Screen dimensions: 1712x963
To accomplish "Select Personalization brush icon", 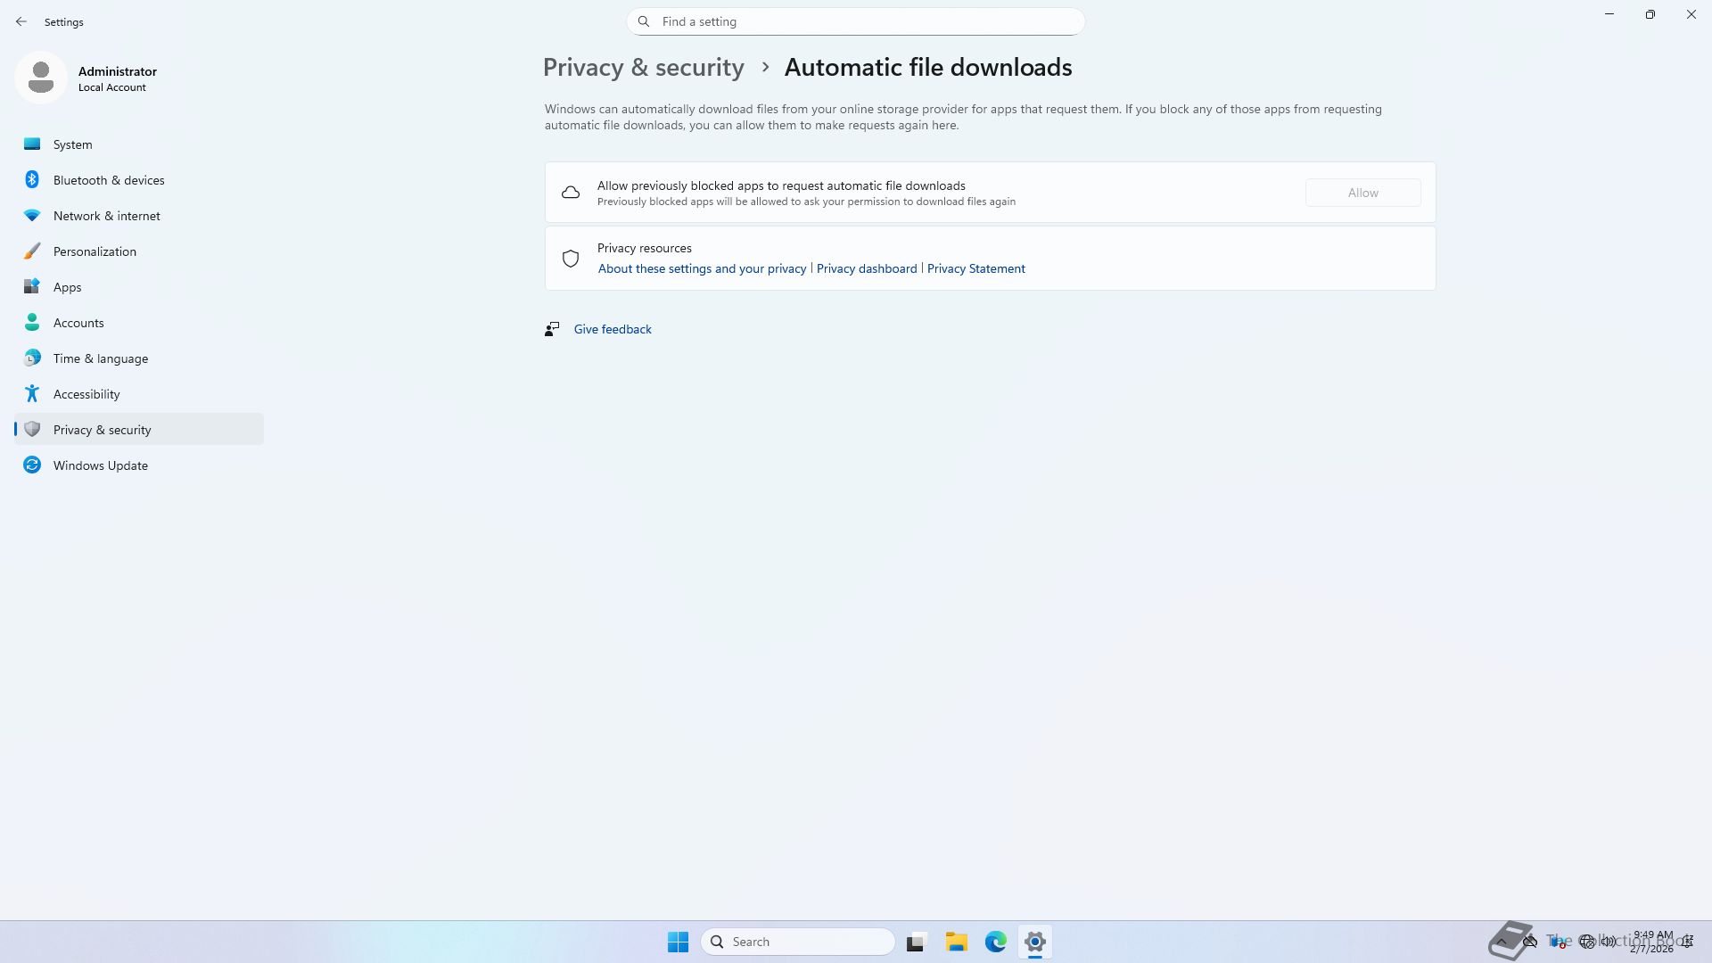I will pyautogui.click(x=32, y=251).
